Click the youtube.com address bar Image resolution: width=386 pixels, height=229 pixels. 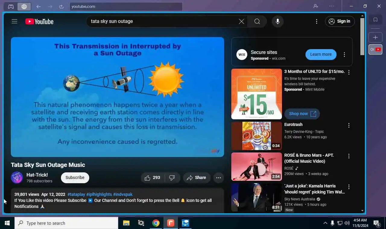126,6
